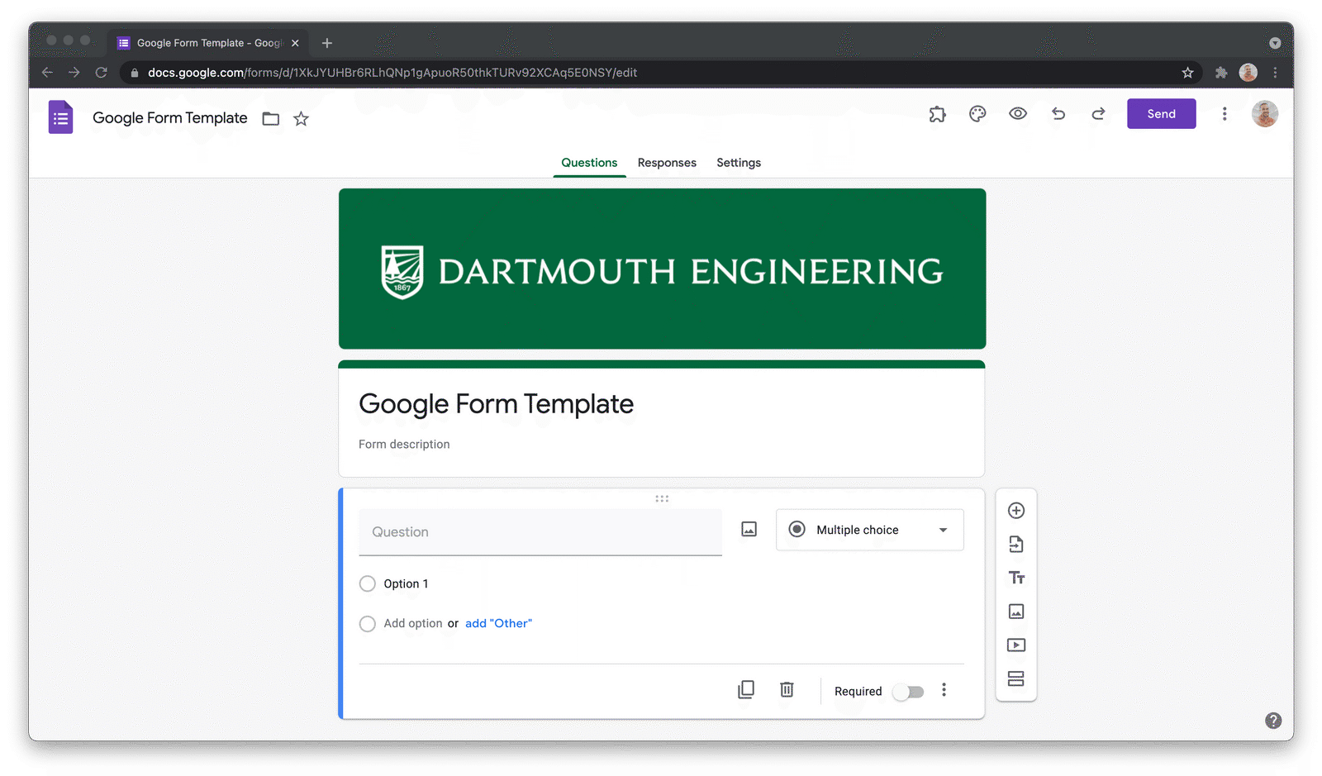The width and height of the screenshot is (1322, 776).
Task: Switch to the Responses tab
Action: tap(667, 163)
